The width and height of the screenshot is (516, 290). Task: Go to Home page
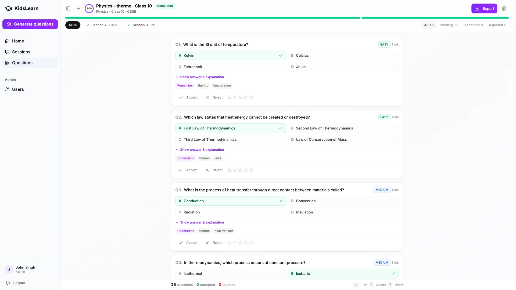click(30, 41)
